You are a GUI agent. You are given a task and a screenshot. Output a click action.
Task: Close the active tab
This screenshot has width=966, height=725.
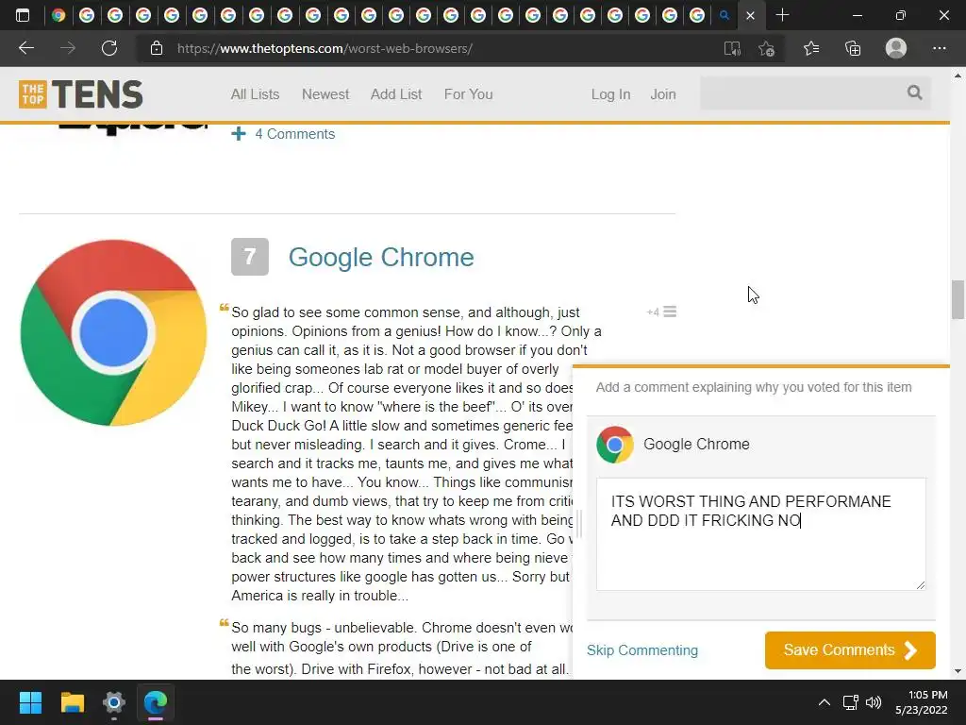tap(750, 15)
